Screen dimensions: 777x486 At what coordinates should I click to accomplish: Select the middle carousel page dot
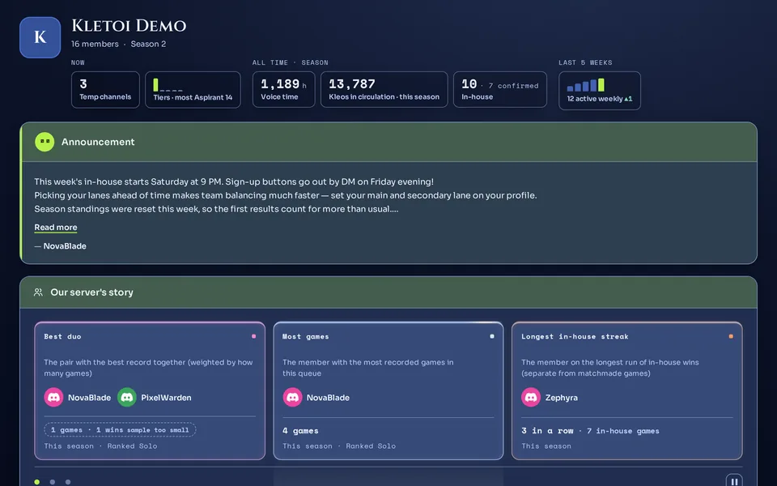coord(52,482)
